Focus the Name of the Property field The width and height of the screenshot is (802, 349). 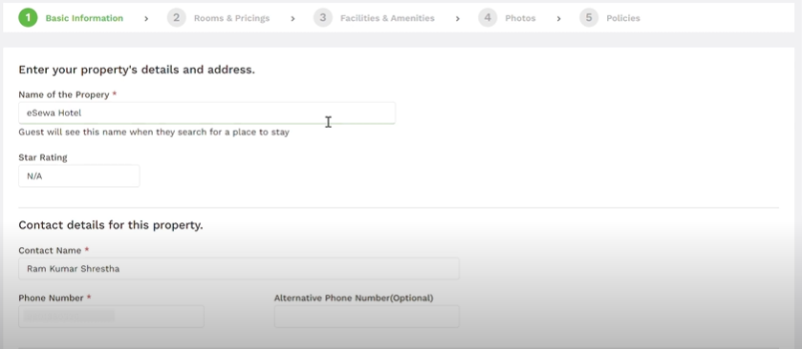206,113
